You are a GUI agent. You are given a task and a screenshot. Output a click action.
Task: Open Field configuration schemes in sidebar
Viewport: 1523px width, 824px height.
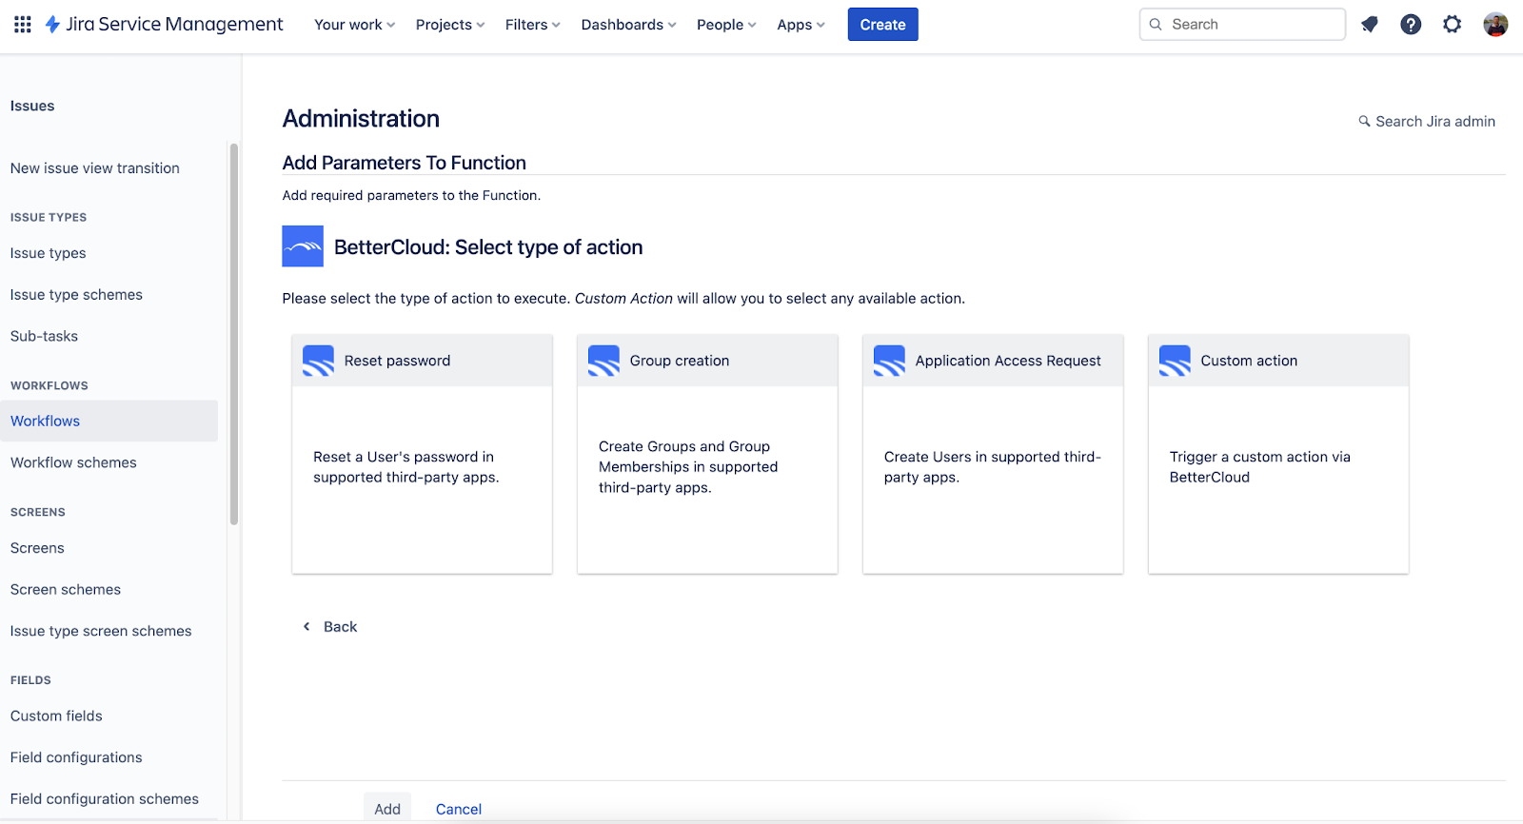(x=105, y=799)
